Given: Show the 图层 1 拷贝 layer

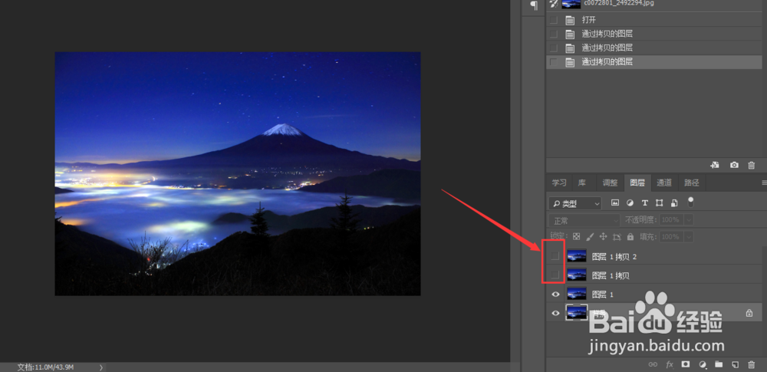Looking at the screenshot, I should (x=555, y=275).
